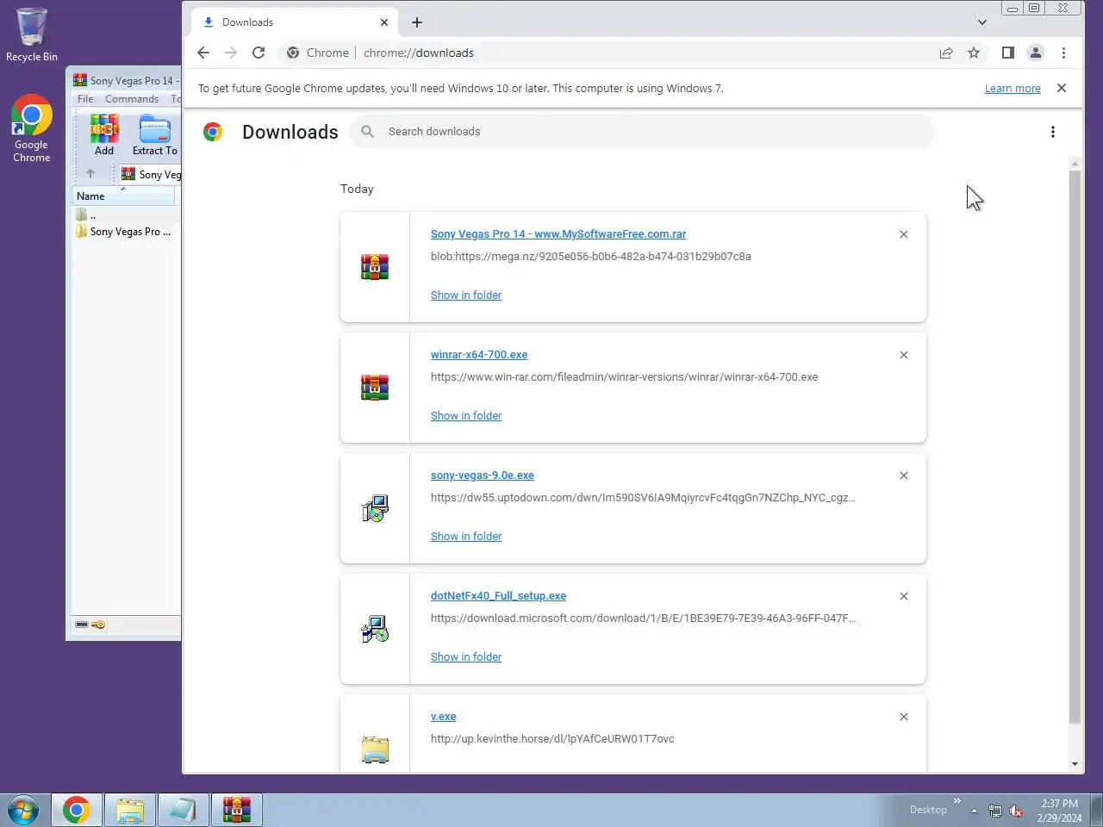Show winrar-x64-700.exe in folder

point(466,416)
